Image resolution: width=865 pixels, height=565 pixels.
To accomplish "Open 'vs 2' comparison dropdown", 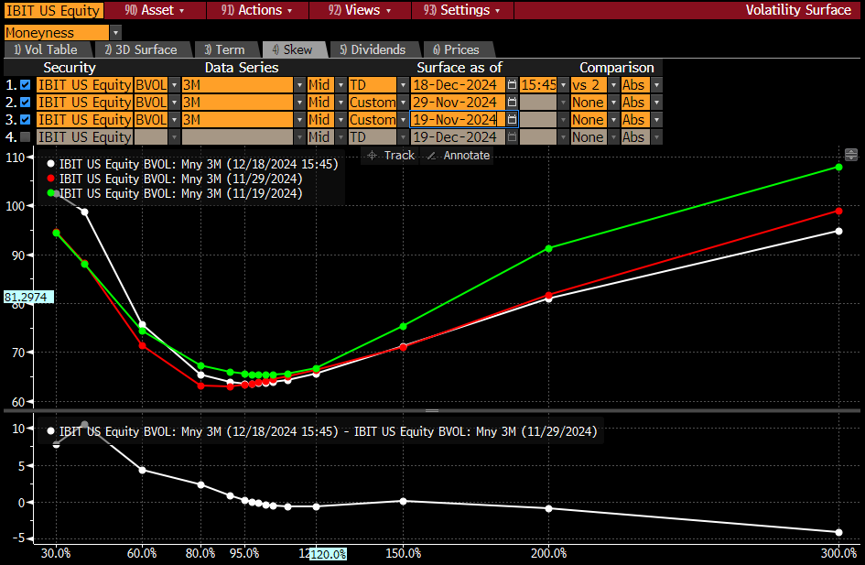I will (x=613, y=85).
